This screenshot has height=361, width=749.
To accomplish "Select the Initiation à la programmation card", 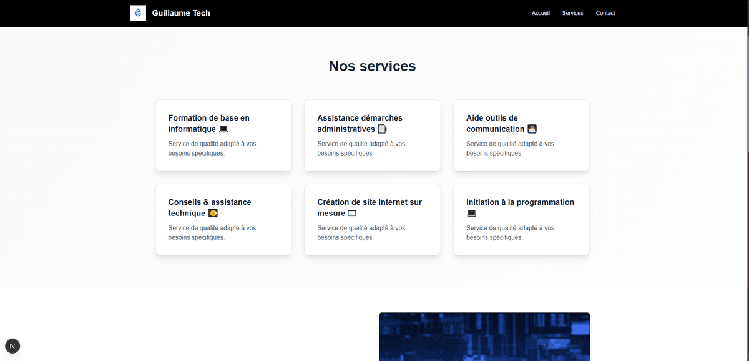I will [521, 219].
